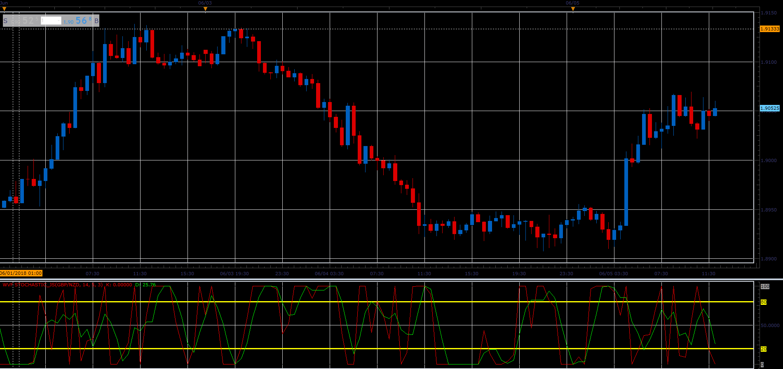This screenshot has width=783, height=369.
Task: Click the large blue candle near 06/05 03:30
Action: tap(626, 192)
